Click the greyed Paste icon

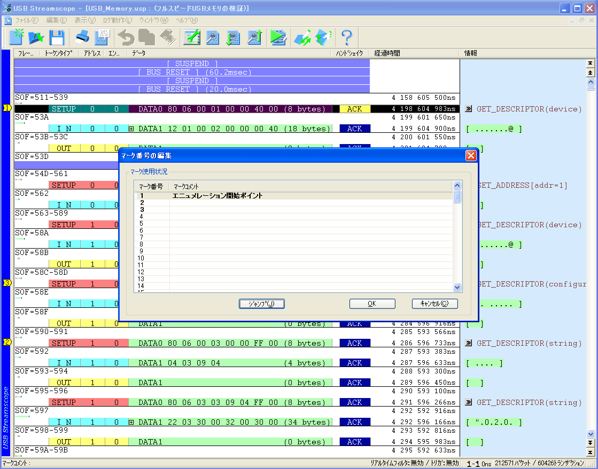click(x=168, y=37)
